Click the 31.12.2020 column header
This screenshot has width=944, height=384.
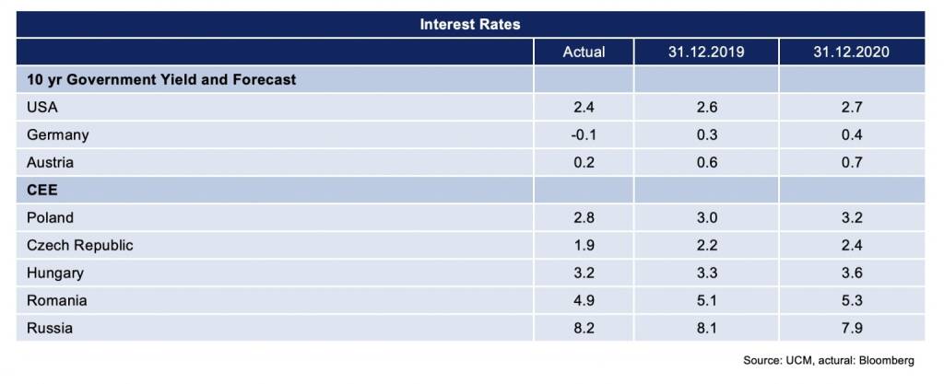point(851,52)
